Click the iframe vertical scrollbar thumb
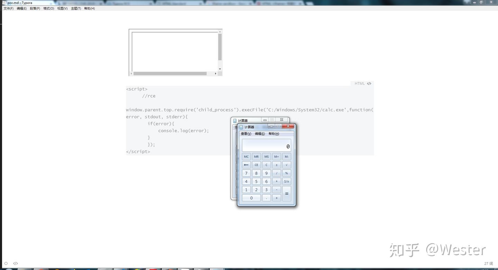 220,47
